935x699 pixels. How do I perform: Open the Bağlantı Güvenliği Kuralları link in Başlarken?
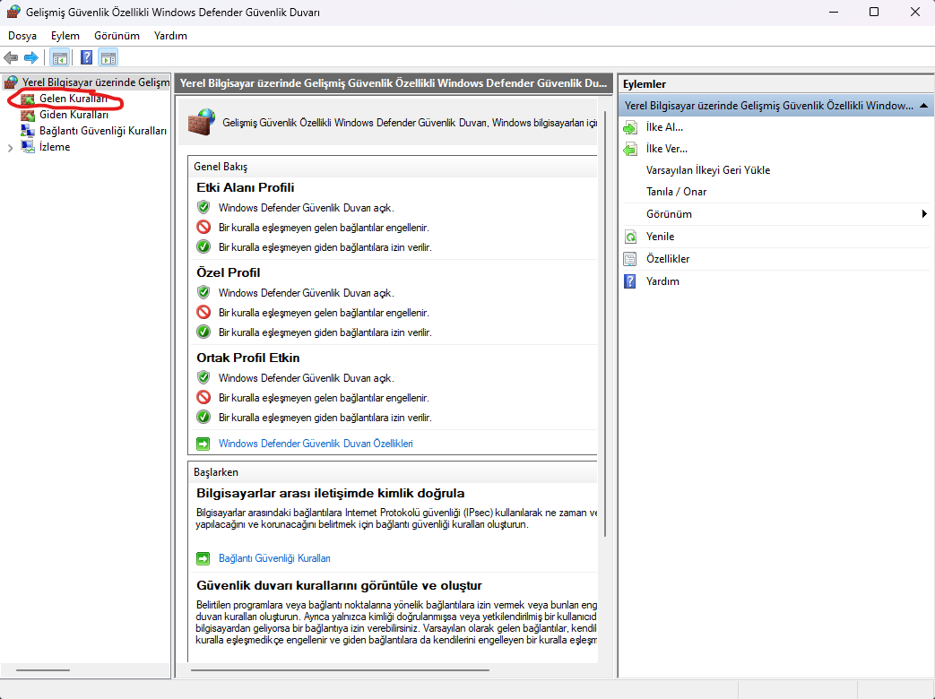[274, 559]
